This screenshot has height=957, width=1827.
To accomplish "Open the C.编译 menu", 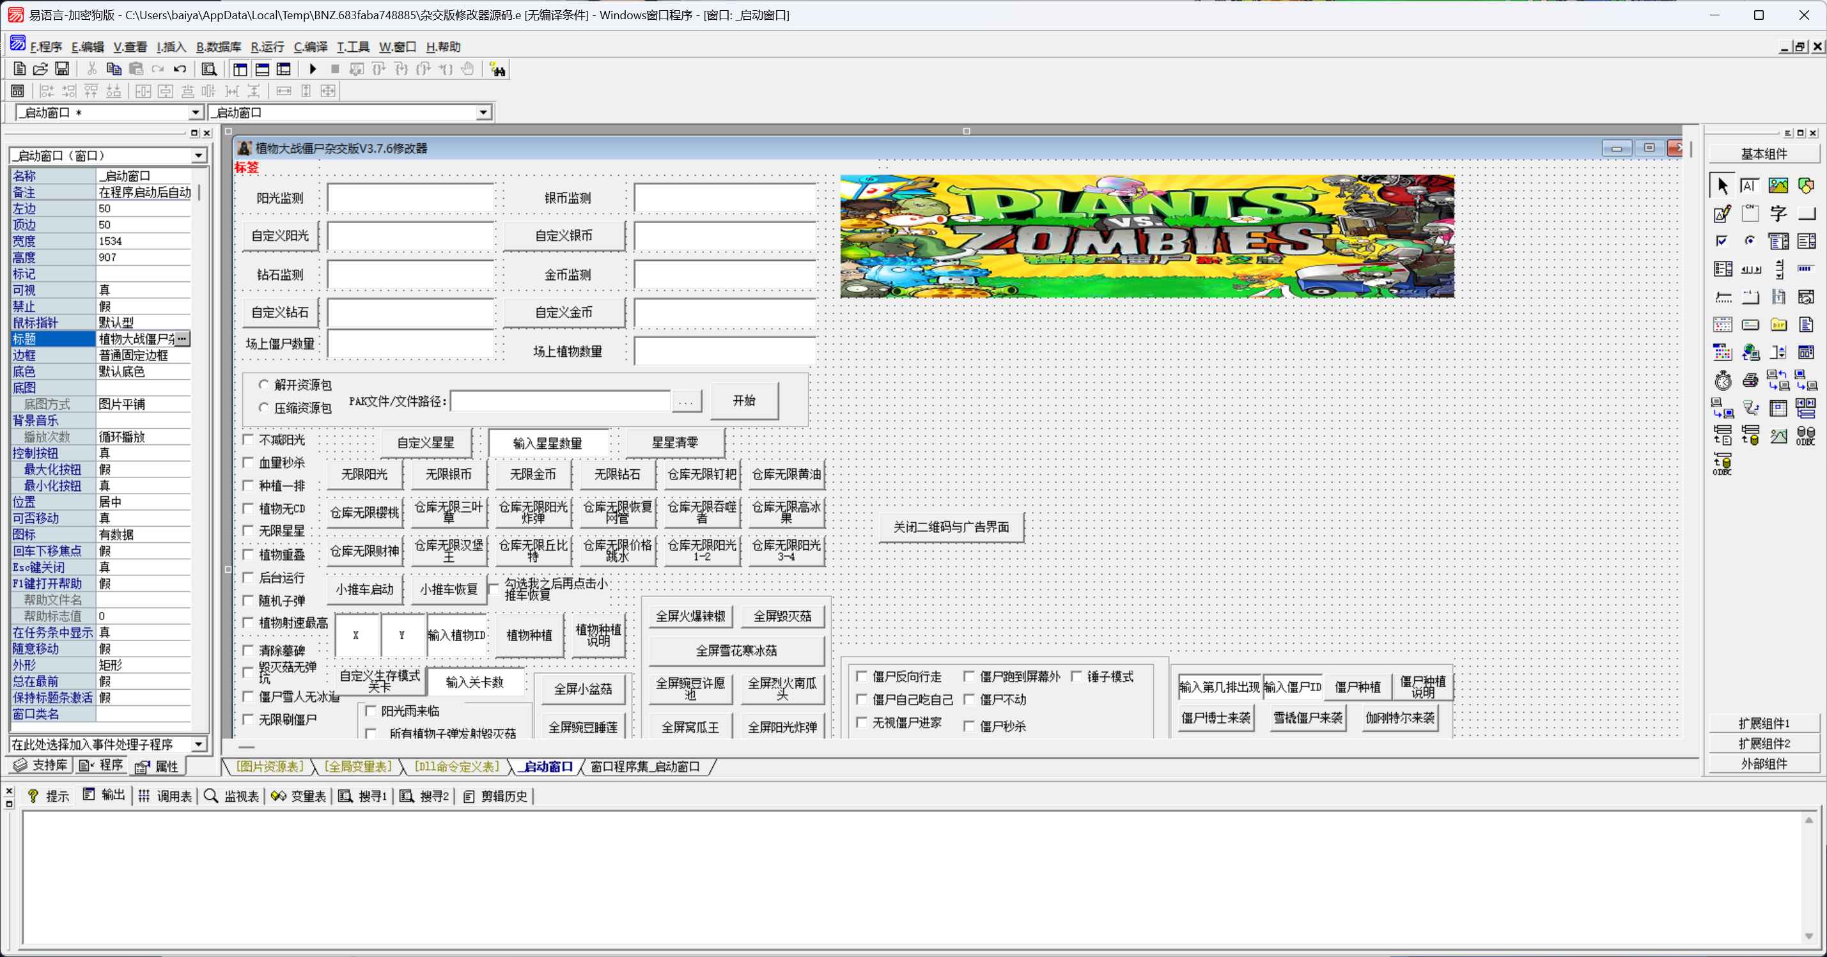I will click(x=311, y=47).
